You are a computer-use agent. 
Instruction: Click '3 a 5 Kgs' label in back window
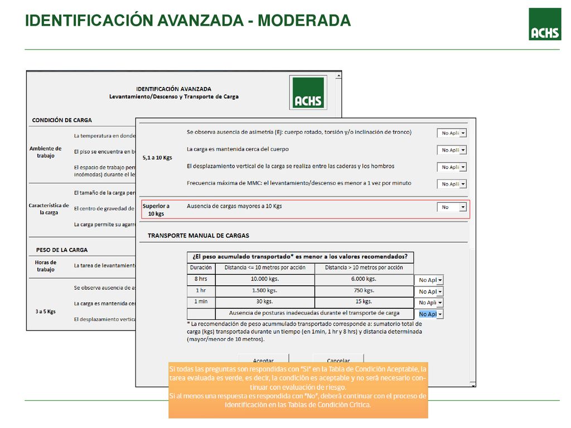point(46,312)
